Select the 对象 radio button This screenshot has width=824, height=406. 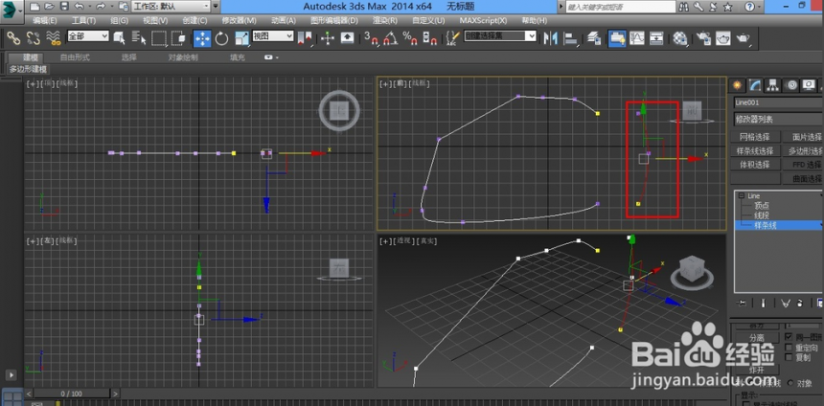click(790, 383)
